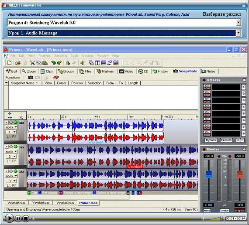The width and height of the screenshot is (249, 225).
Task: Toggle SOLO for effect slot 3
Action: click(207, 102)
